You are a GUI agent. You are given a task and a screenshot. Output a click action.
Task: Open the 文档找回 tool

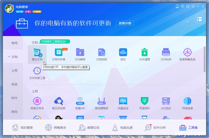pos(102,55)
